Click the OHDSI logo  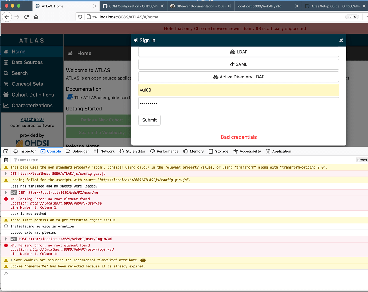[x=32, y=143]
